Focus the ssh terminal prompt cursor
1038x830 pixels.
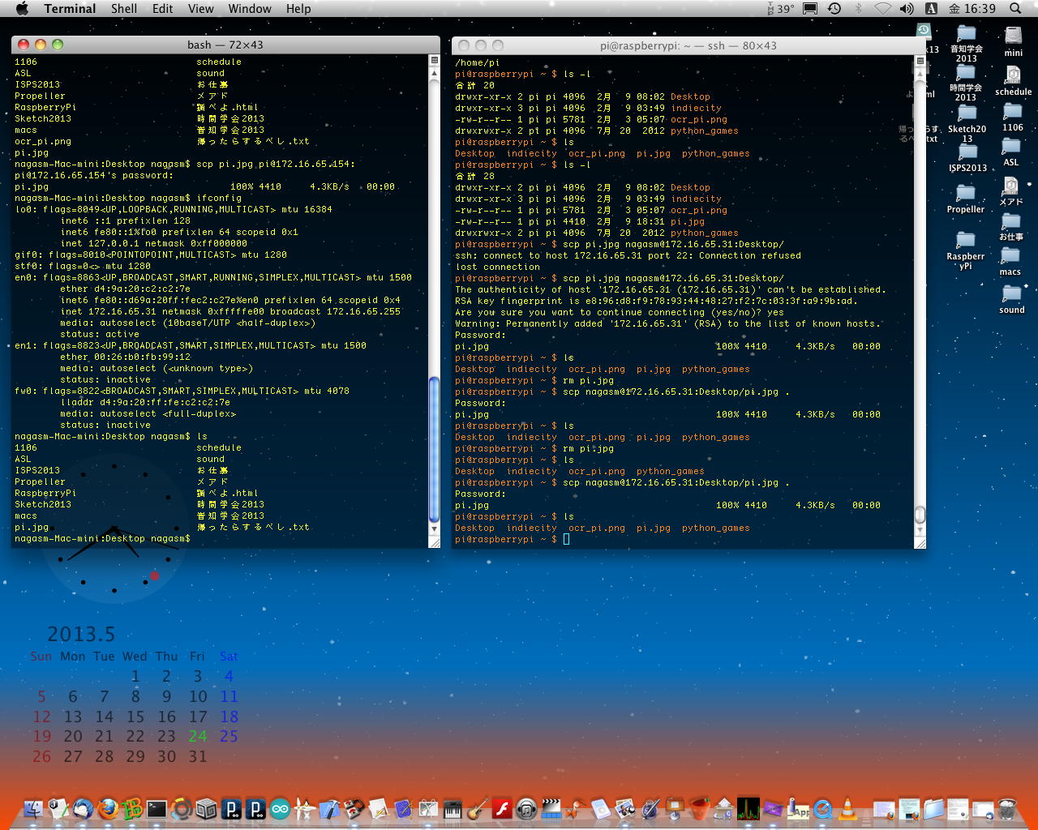[x=566, y=539]
